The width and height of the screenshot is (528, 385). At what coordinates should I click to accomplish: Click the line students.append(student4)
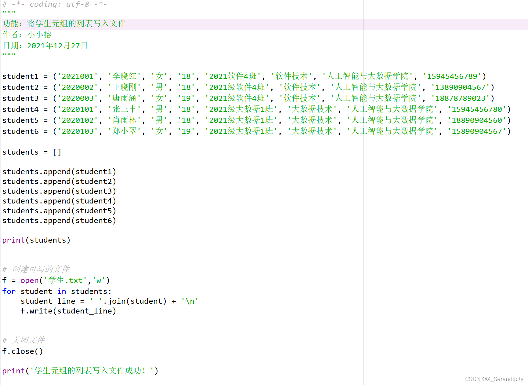(59, 201)
